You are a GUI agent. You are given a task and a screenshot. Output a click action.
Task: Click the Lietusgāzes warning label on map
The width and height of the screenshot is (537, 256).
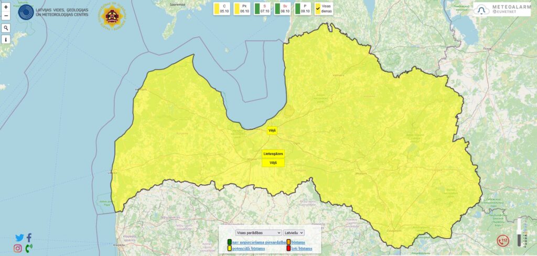(x=273, y=154)
